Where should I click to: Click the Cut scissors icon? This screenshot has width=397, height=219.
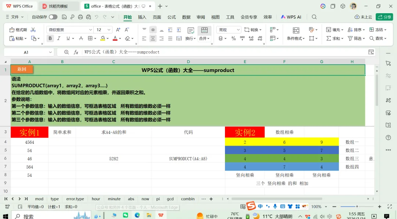click(33, 30)
